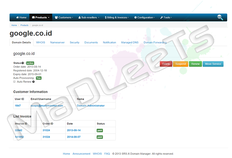232x158 pixels.
Task: Click the green active status badge
Action: [x=30, y=63]
